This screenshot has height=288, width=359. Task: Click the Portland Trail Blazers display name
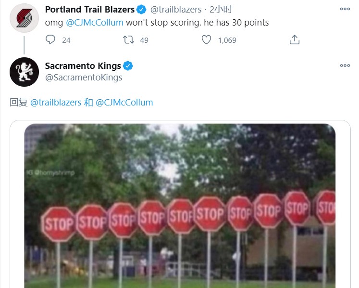[89, 9]
